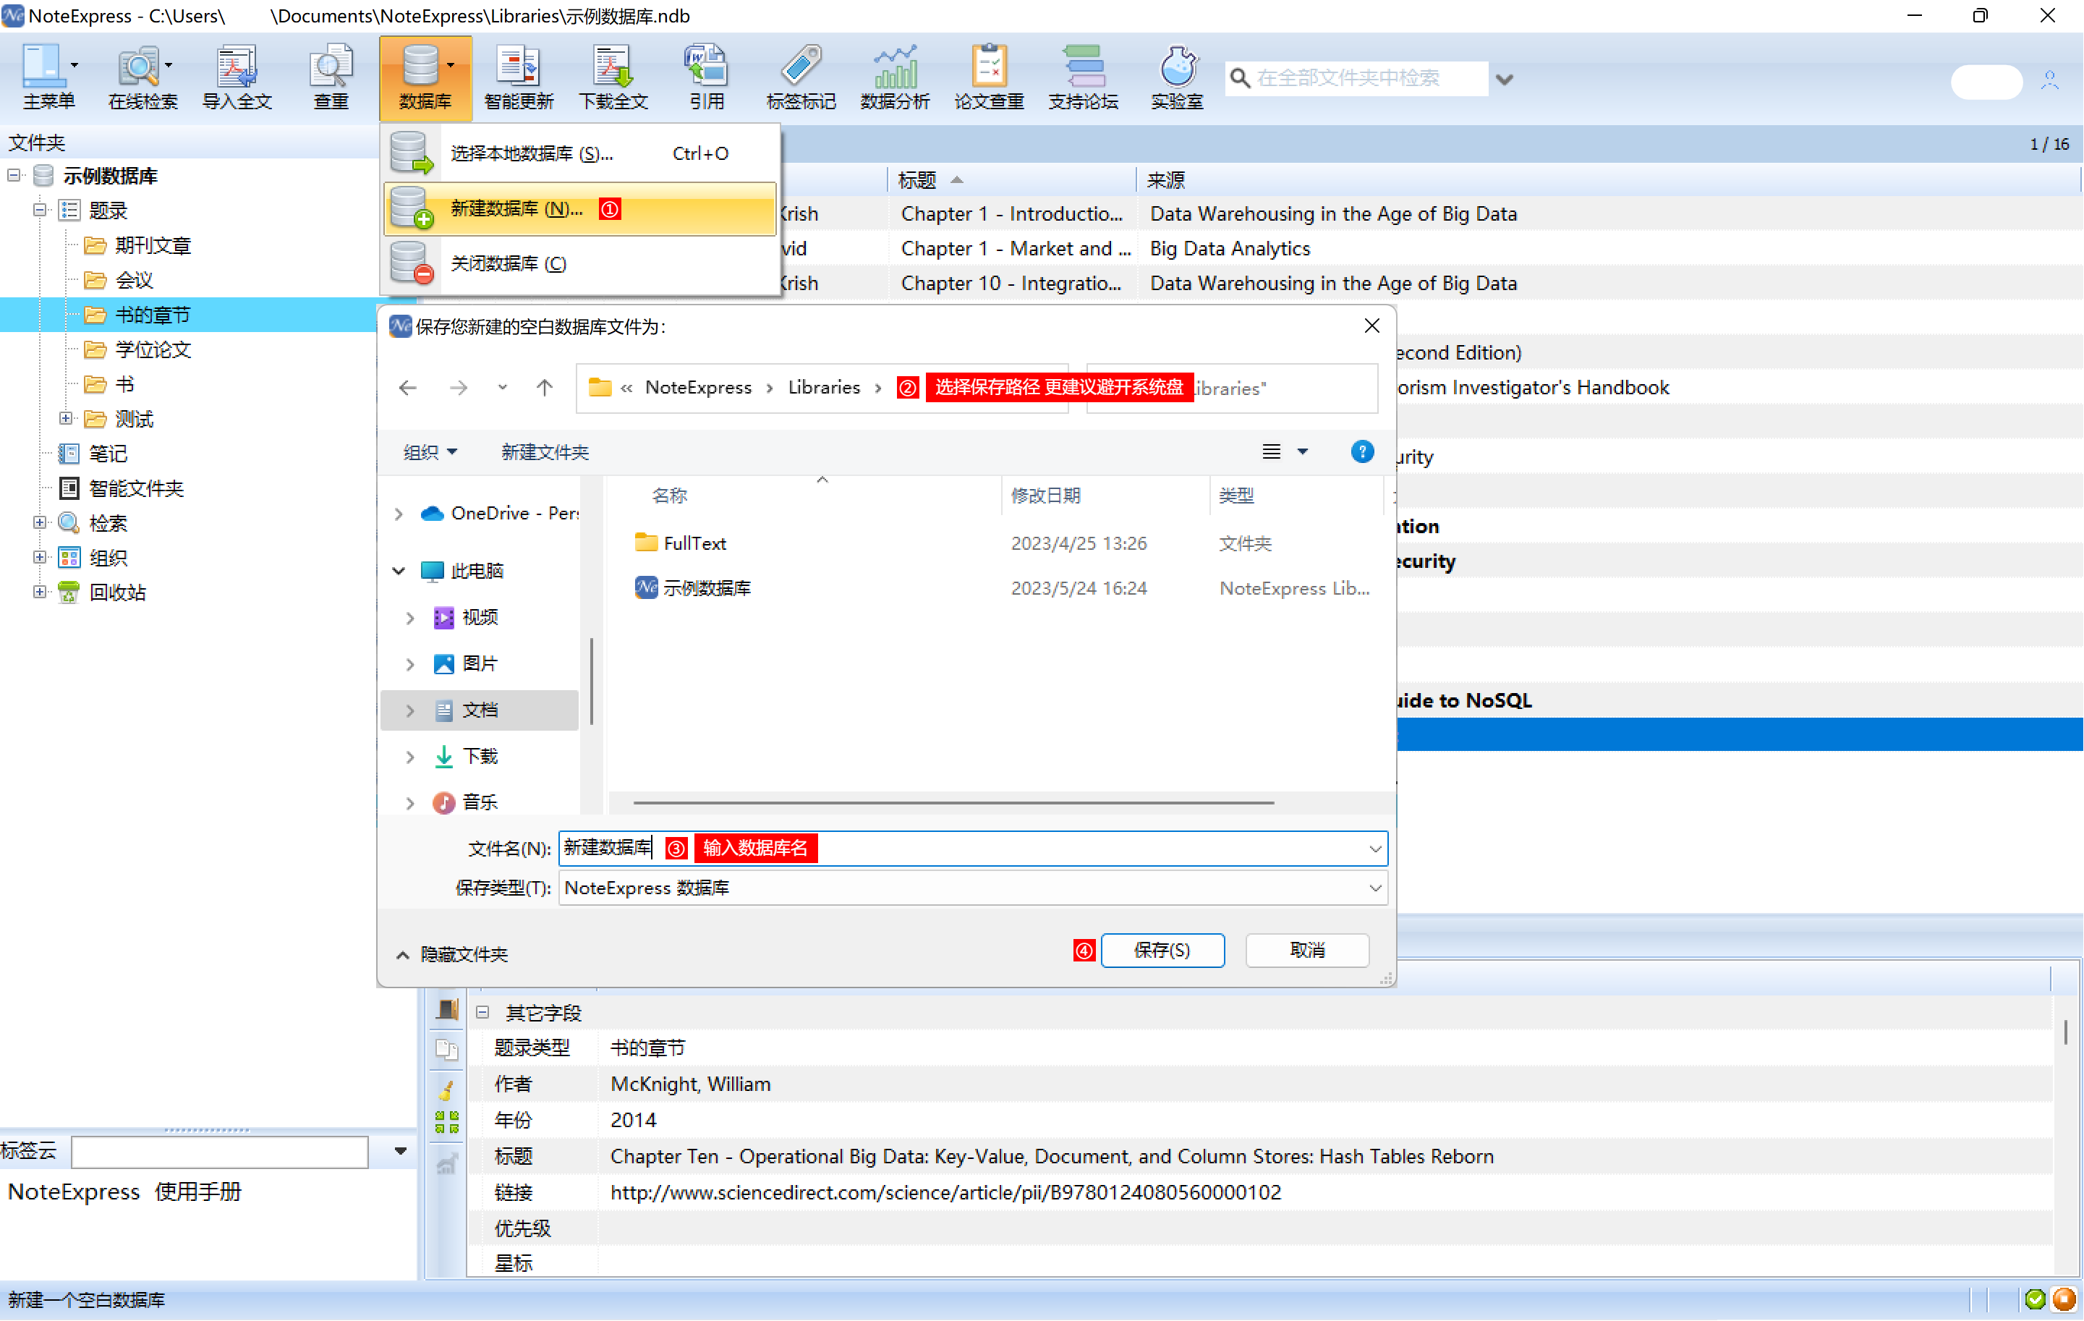Open 数据分析 data analysis tool
This screenshot has width=2084, height=1321.
[895, 76]
